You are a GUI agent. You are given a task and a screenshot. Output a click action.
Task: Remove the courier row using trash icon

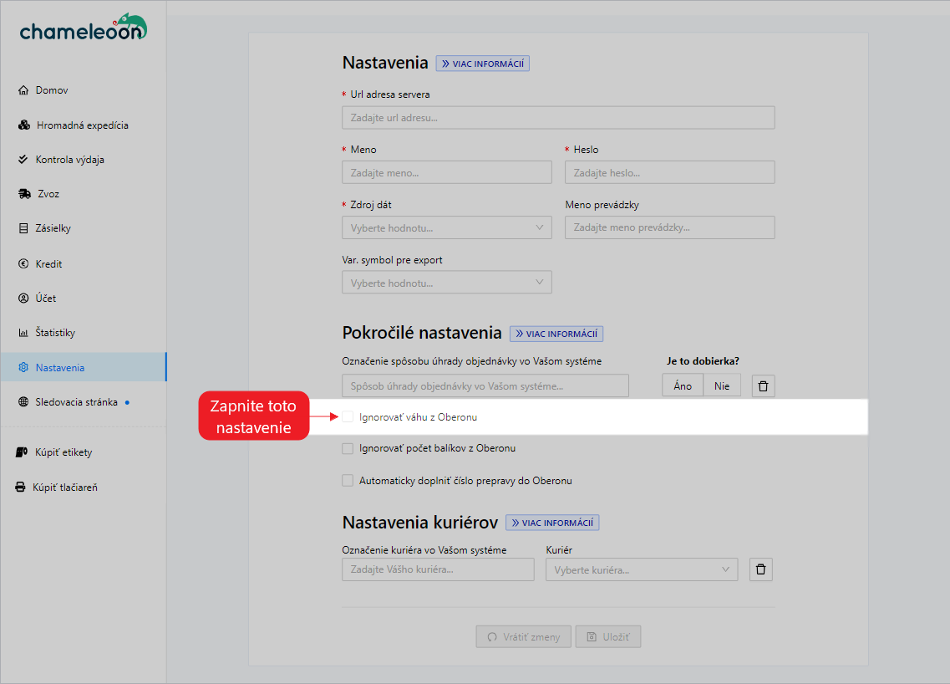click(760, 569)
